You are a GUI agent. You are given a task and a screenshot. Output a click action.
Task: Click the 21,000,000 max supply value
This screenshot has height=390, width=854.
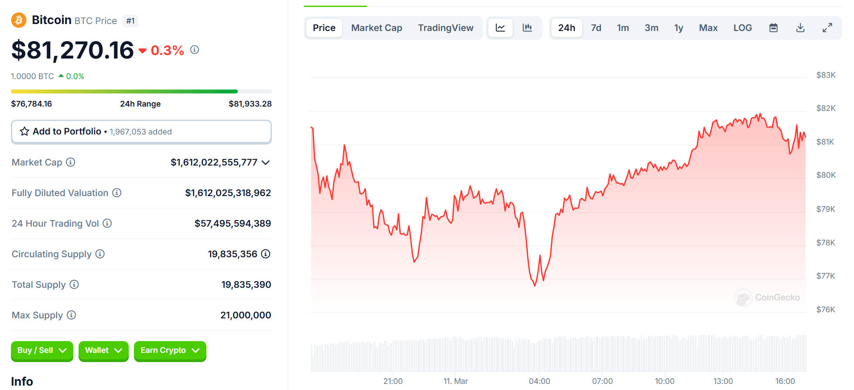click(x=246, y=315)
